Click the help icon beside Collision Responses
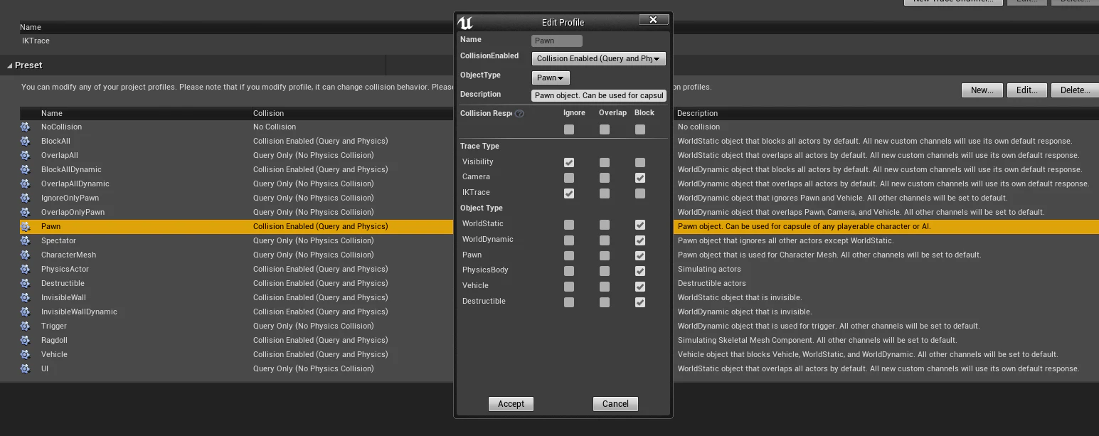Viewport: 1099px width, 436px height. coord(519,114)
